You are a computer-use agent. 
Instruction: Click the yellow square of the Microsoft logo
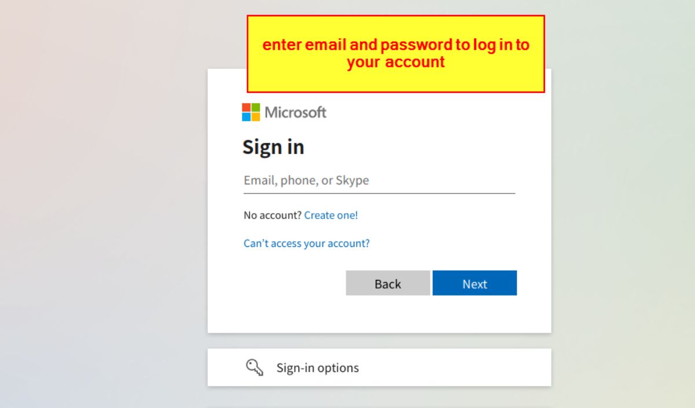coord(255,116)
